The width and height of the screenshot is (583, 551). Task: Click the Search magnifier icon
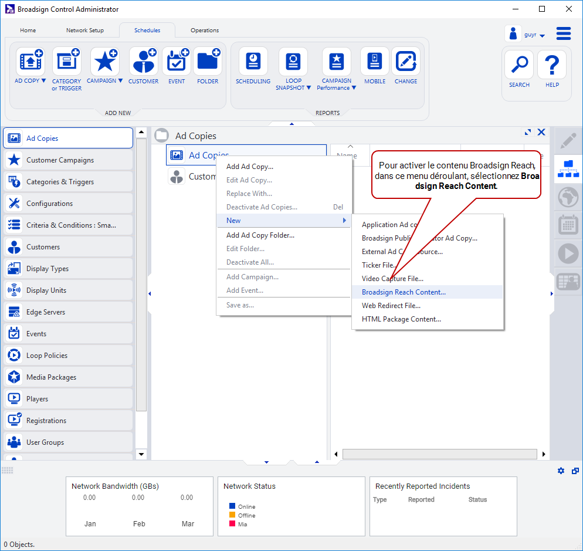coord(519,65)
